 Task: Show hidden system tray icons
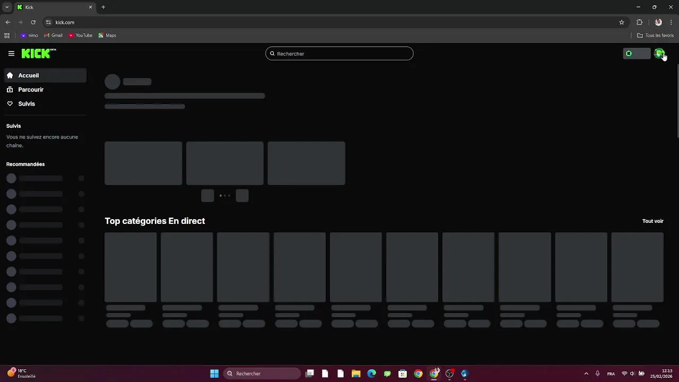tap(586, 374)
